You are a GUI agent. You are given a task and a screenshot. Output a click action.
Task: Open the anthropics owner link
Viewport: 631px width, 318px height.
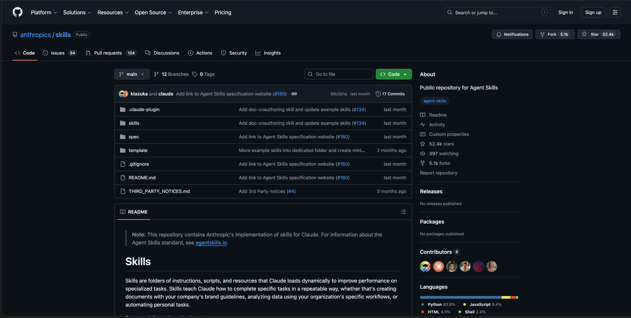35,35
